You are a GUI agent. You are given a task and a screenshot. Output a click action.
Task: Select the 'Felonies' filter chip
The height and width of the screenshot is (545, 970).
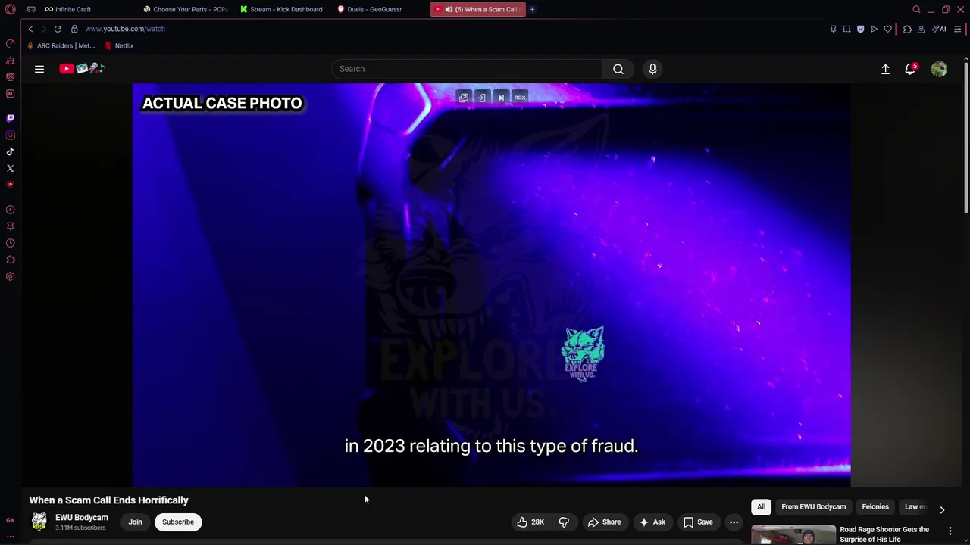pyautogui.click(x=875, y=507)
